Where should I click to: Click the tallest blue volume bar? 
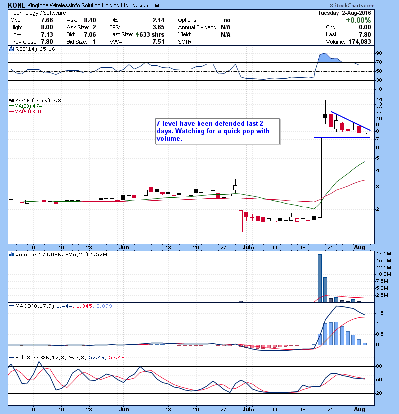pyautogui.click(x=320, y=278)
